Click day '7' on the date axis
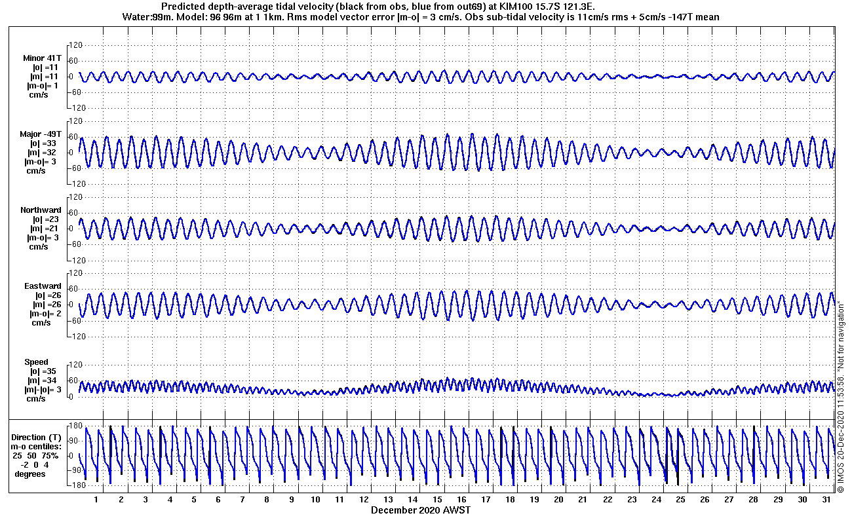The height and width of the screenshot is (524, 852). (242, 500)
